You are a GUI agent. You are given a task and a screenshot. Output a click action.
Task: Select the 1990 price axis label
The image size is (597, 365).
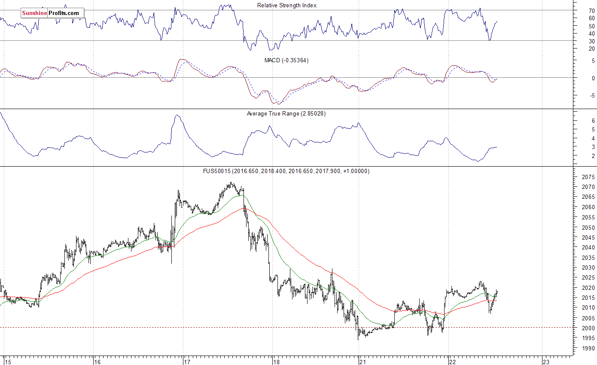tap(588, 348)
